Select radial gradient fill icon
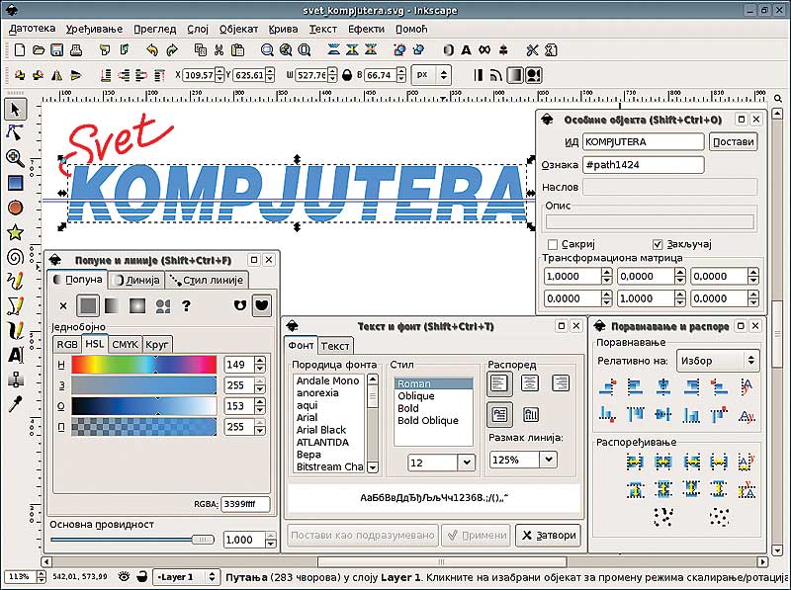The image size is (791, 590). [137, 305]
